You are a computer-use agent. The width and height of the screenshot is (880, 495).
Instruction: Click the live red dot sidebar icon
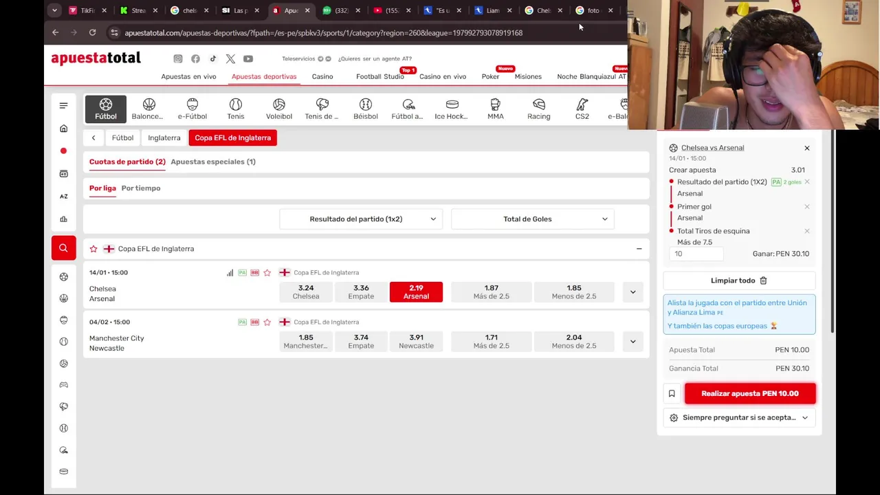click(x=63, y=151)
